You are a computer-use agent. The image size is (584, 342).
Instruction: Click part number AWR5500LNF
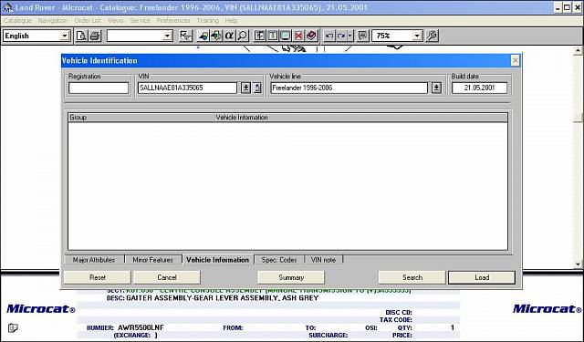[x=141, y=327]
